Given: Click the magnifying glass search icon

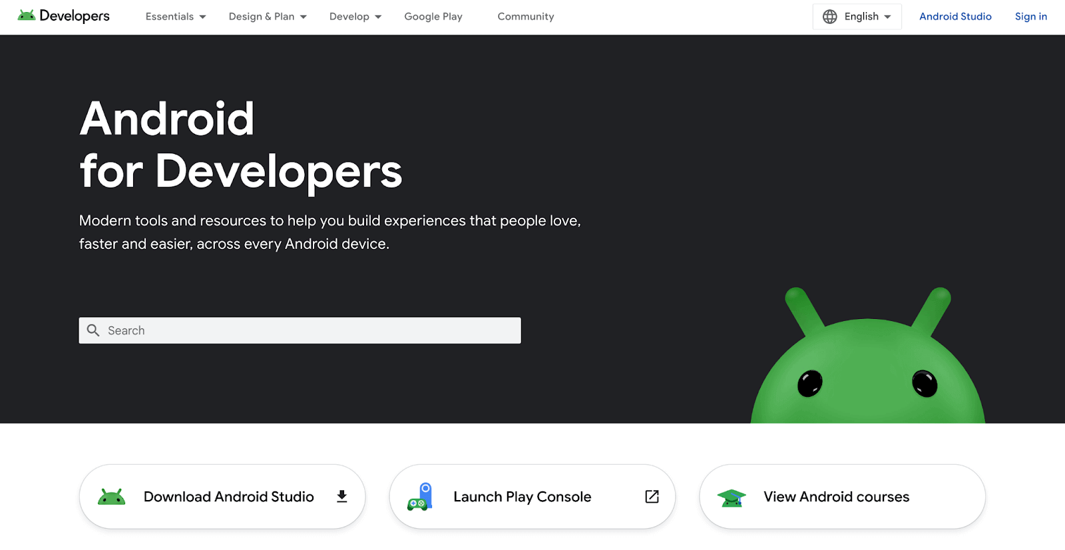Looking at the screenshot, I should tap(93, 330).
